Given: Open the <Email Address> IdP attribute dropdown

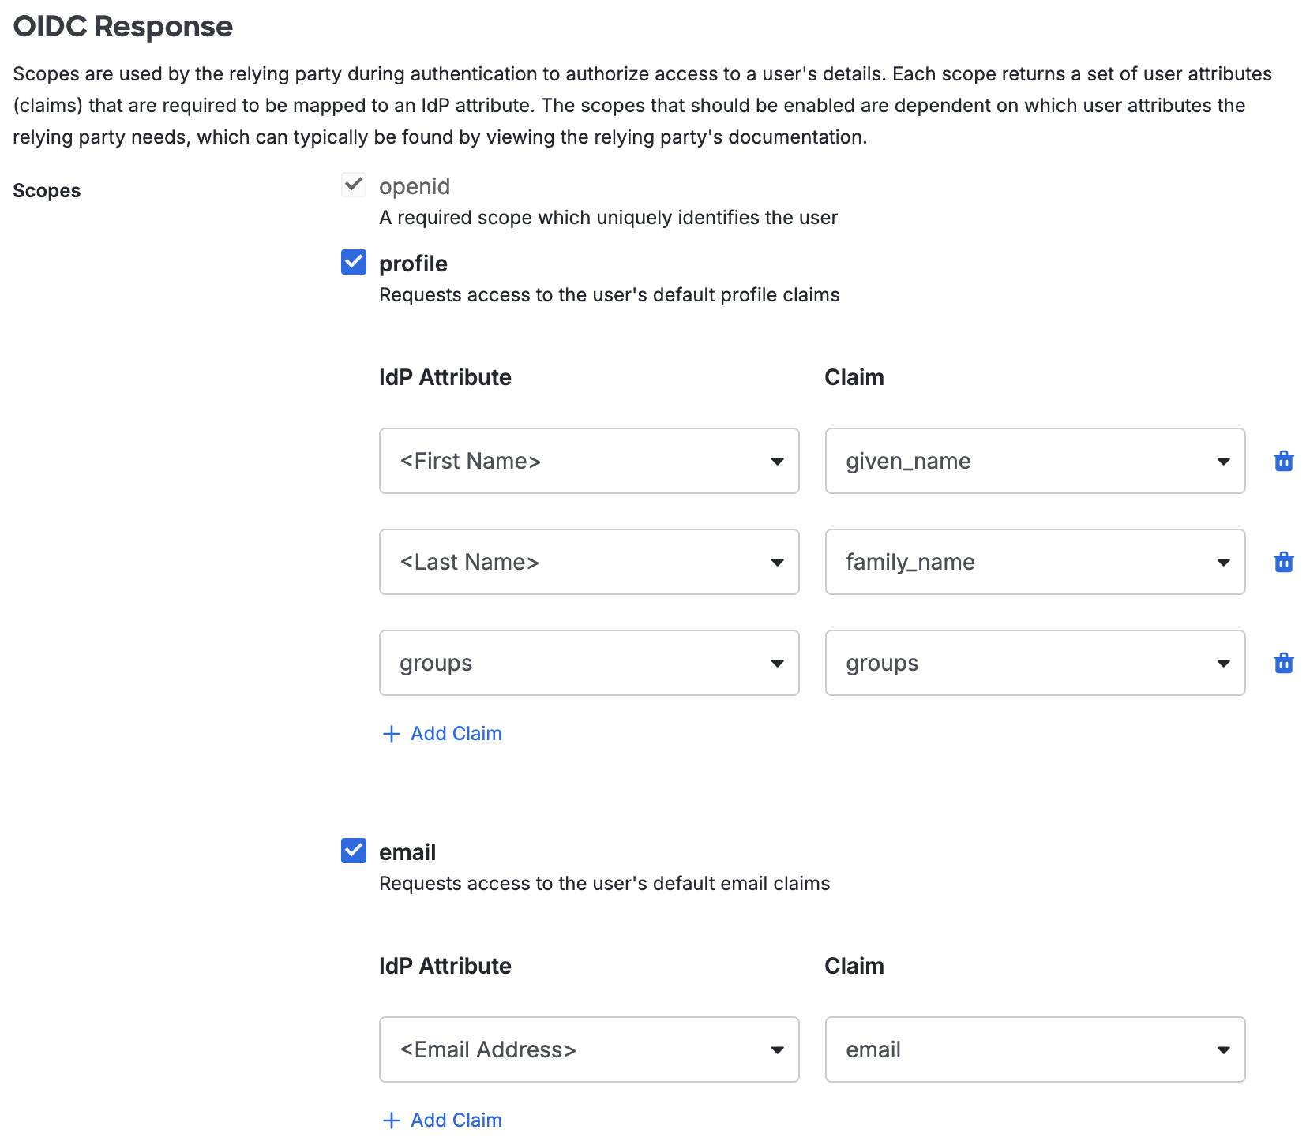Looking at the screenshot, I should click(777, 1049).
